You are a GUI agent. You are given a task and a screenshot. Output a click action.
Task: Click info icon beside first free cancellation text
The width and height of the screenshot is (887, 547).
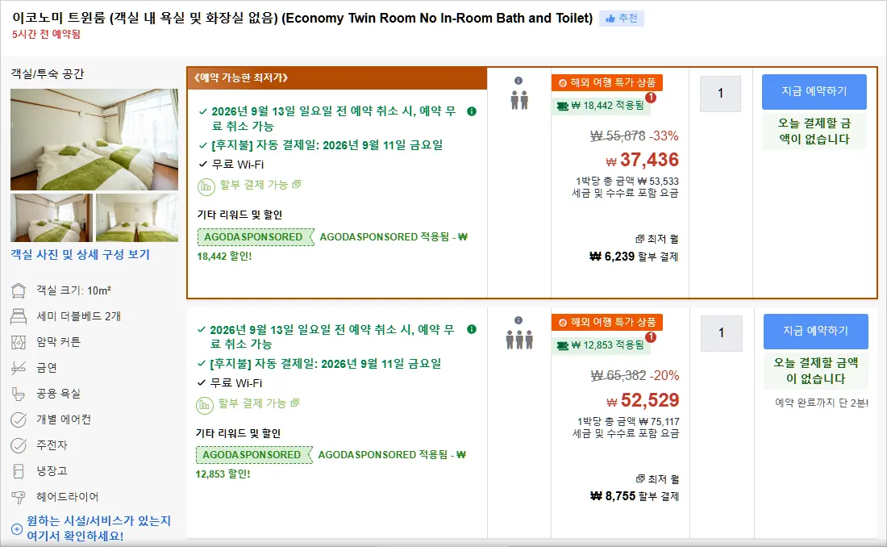(472, 111)
